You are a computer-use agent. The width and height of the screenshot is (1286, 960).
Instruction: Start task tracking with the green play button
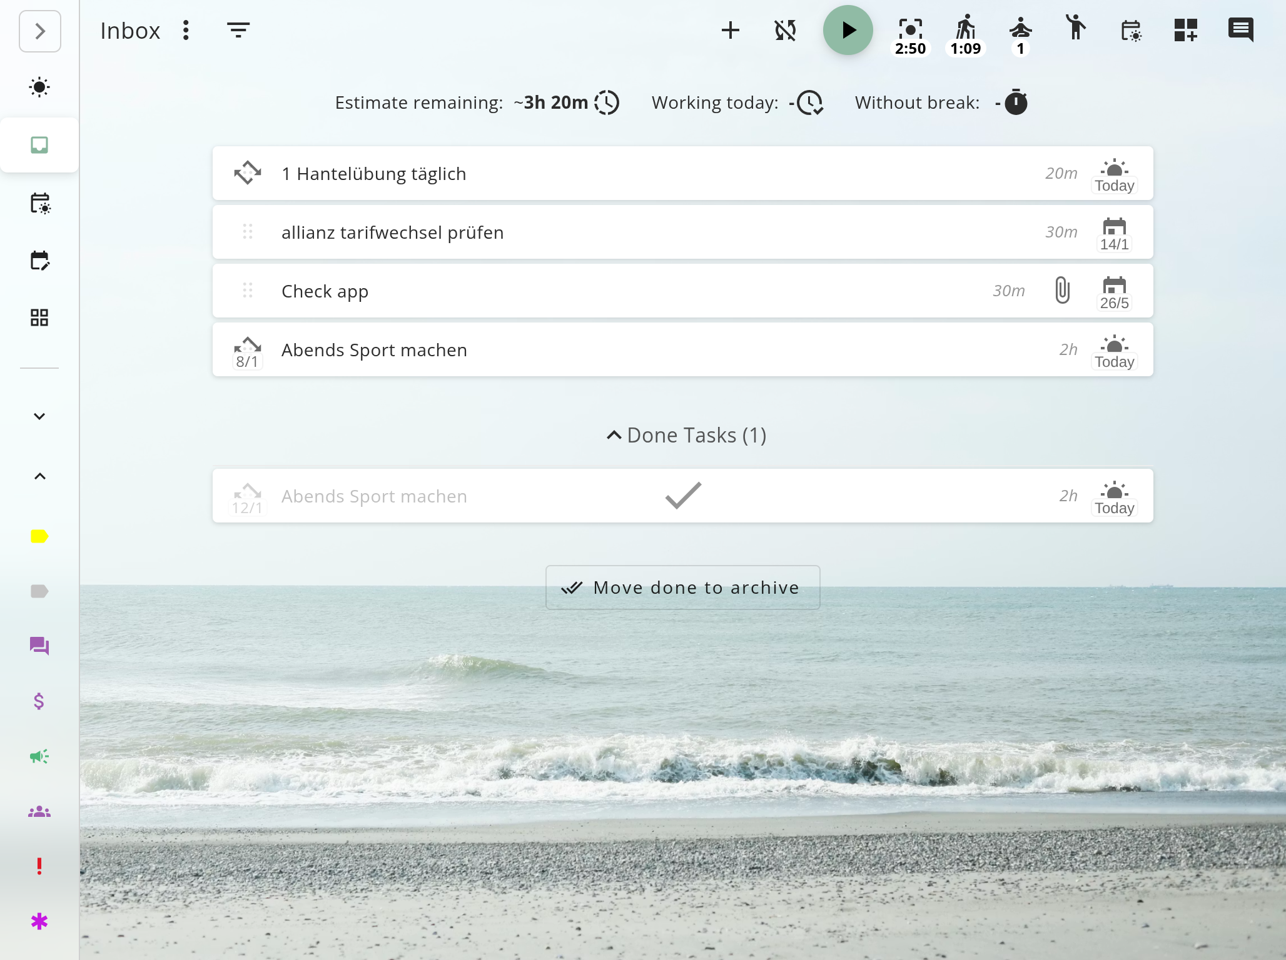pyautogui.click(x=848, y=29)
